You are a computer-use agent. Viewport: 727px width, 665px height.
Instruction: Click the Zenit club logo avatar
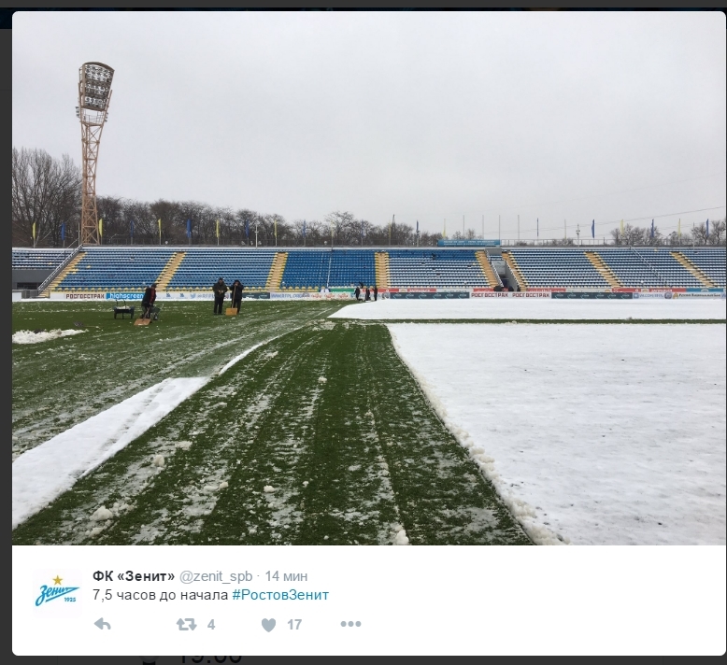pos(58,594)
